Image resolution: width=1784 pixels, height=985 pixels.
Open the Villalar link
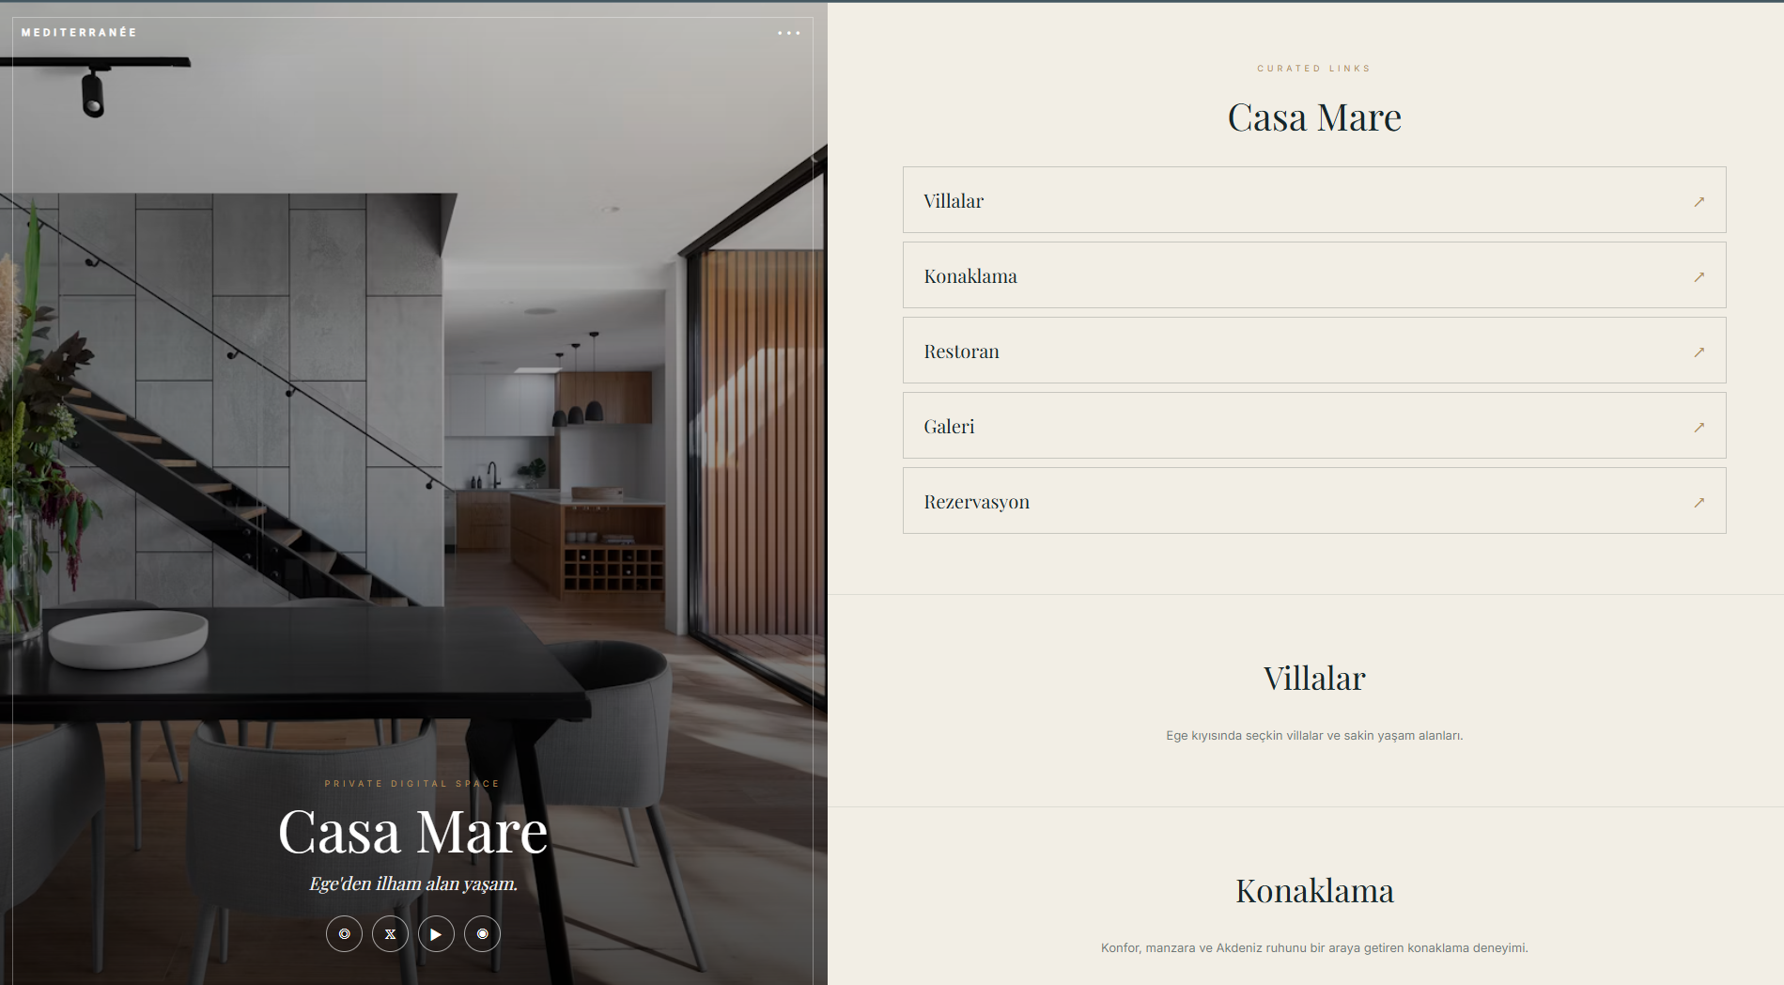click(1314, 200)
